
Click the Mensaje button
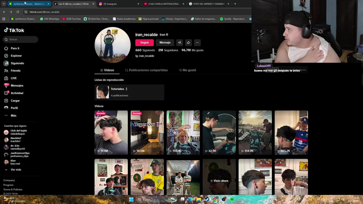pyautogui.click(x=165, y=42)
